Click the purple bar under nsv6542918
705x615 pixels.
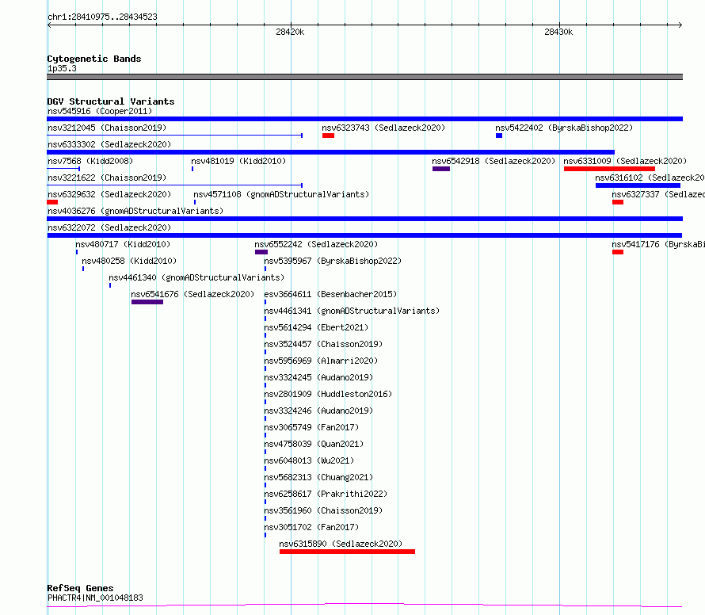coord(441,169)
